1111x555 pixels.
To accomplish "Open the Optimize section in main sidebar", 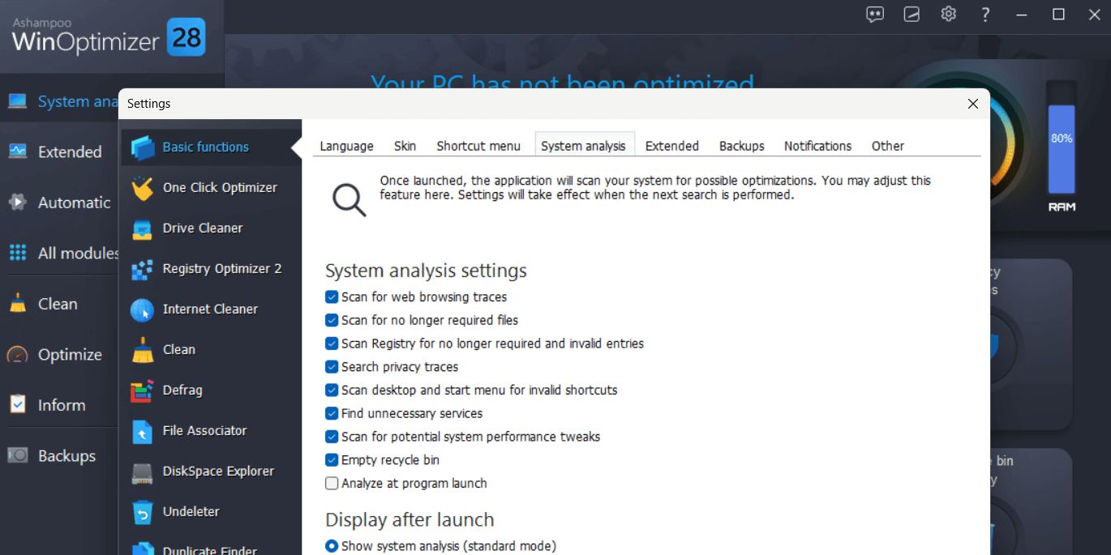I will click(x=70, y=355).
